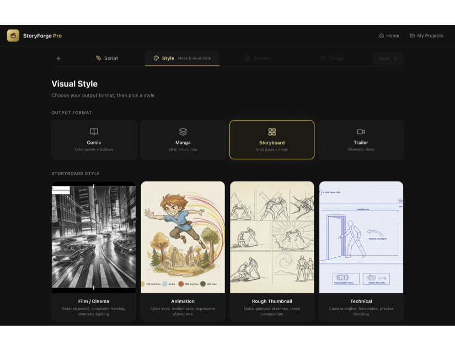Select the Technical blueprint style thumbnail
This screenshot has height=351, width=455.
(x=361, y=237)
